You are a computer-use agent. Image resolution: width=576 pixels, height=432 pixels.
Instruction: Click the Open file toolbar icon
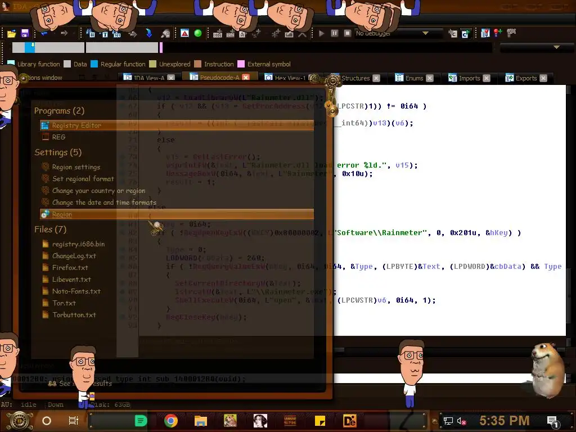click(11, 33)
